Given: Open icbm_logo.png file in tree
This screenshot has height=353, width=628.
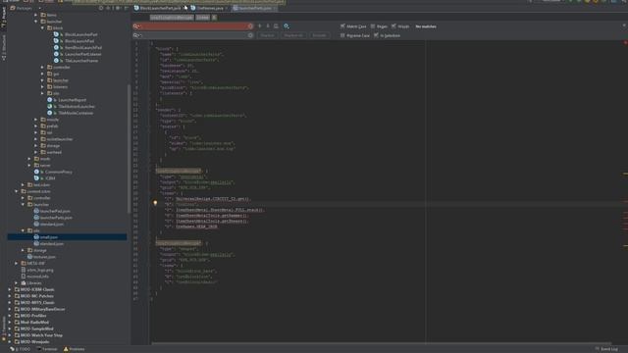Looking at the screenshot, I should point(40,270).
